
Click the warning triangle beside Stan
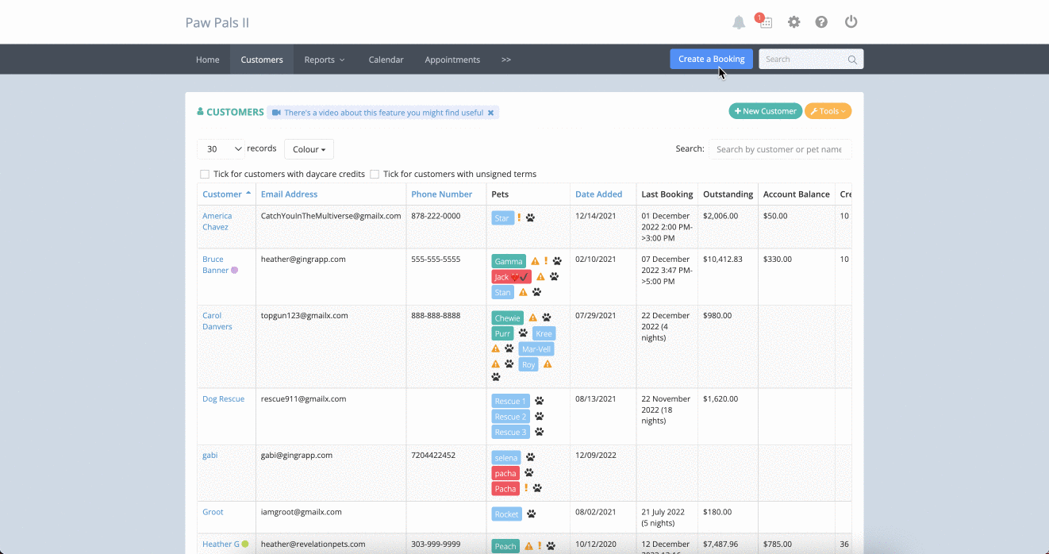point(523,292)
